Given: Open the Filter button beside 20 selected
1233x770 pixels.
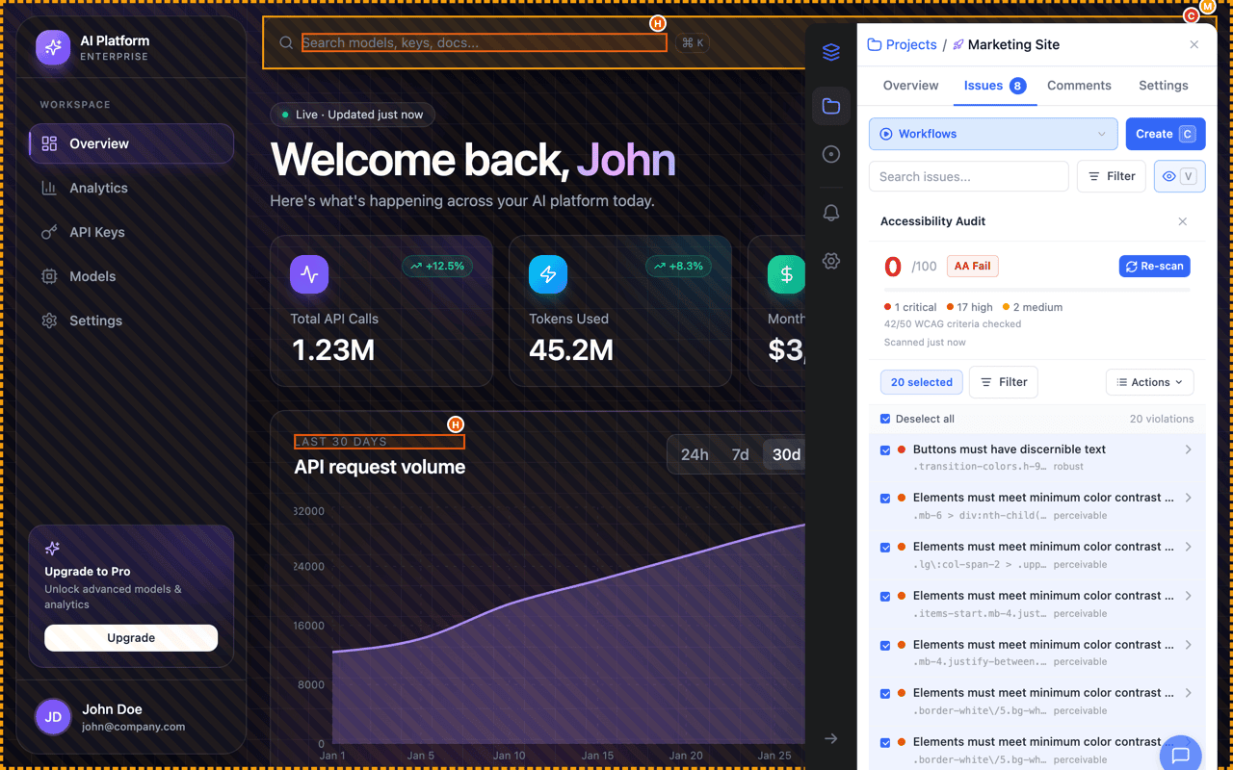Looking at the screenshot, I should coord(1004,382).
